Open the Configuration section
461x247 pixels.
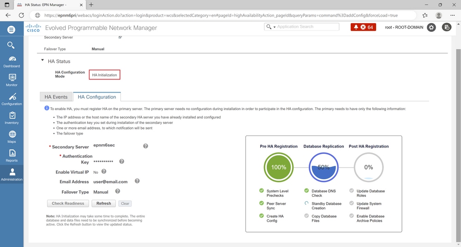pos(12,99)
